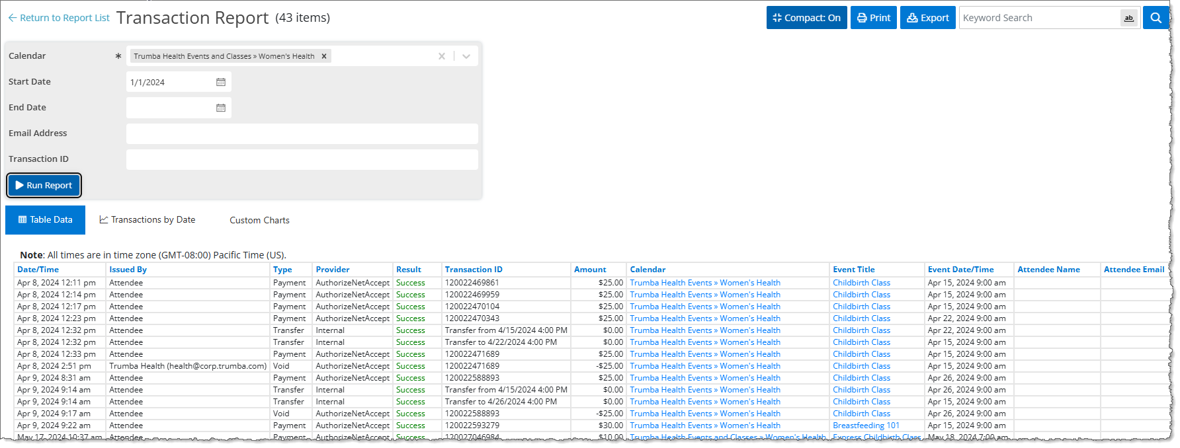Toggle whole-word match 'ab' icon in search
The image size is (1180, 448).
[1129, 19]
